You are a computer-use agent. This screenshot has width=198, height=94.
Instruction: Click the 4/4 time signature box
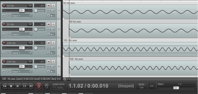click(152, 86)
